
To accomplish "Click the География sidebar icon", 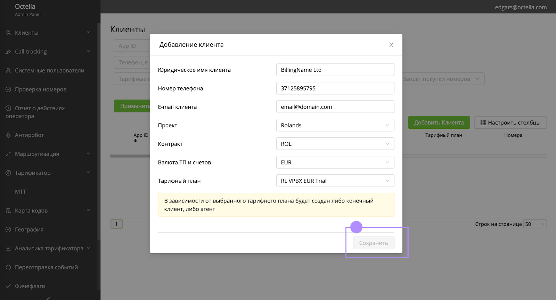I will pyautogui.click(x=8, y=230).
